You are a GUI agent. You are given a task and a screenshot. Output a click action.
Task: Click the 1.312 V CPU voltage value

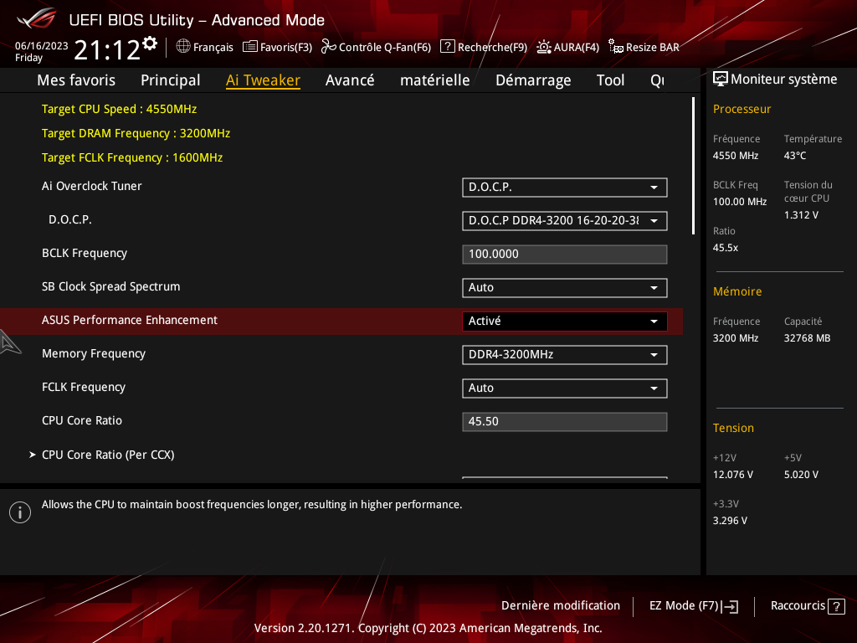pyautogui.click(x=801, y=215)
